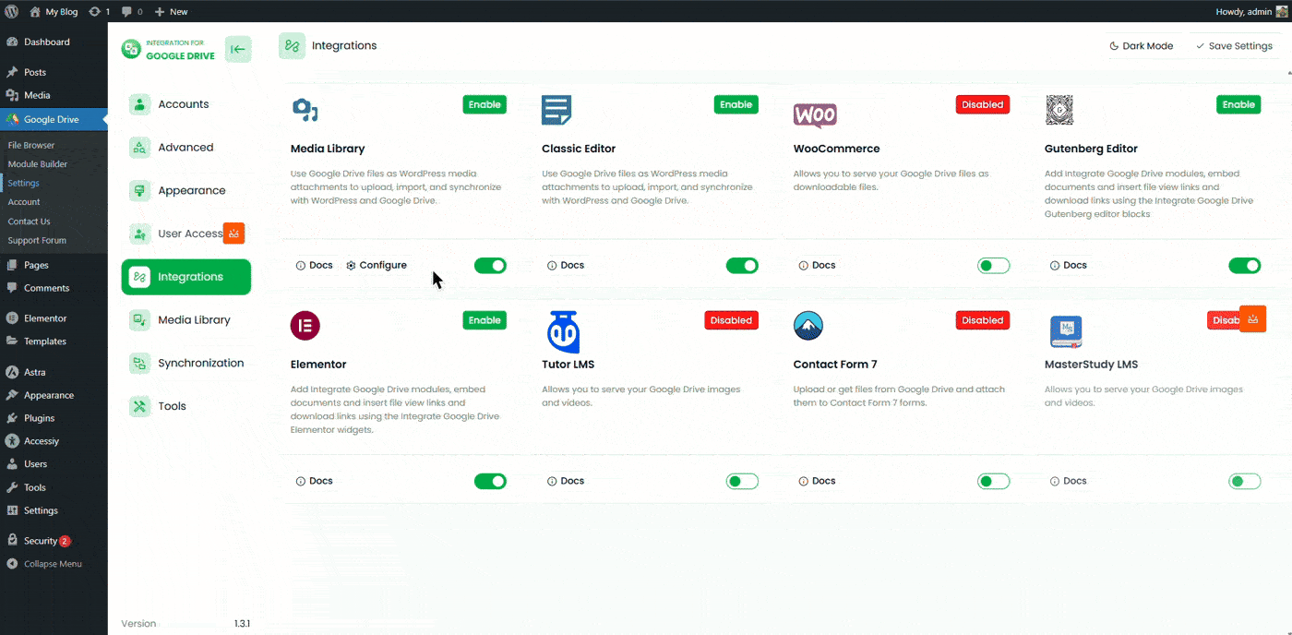
Task: Switch to the Integrations tab
Action: (185, 276)
